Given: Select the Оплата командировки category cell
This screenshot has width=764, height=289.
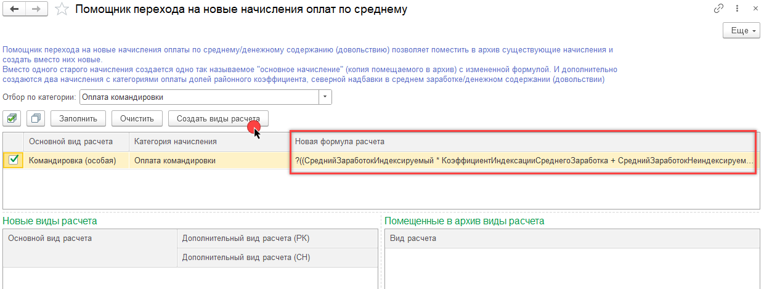Looking at the screenshot, I should pos(209,161).
